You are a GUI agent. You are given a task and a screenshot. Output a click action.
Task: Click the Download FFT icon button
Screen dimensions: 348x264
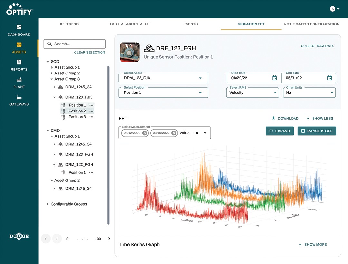[274, 118]
